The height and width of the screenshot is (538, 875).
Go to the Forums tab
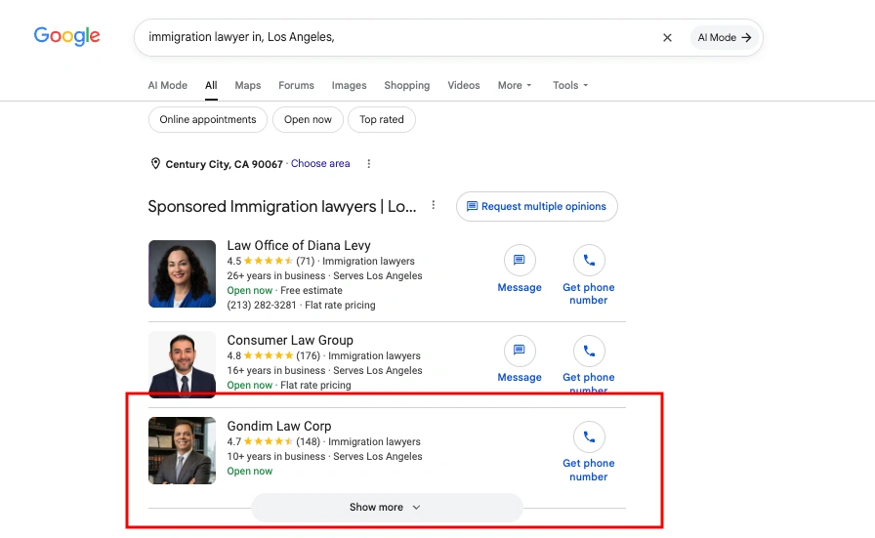(x=296, y=85)
